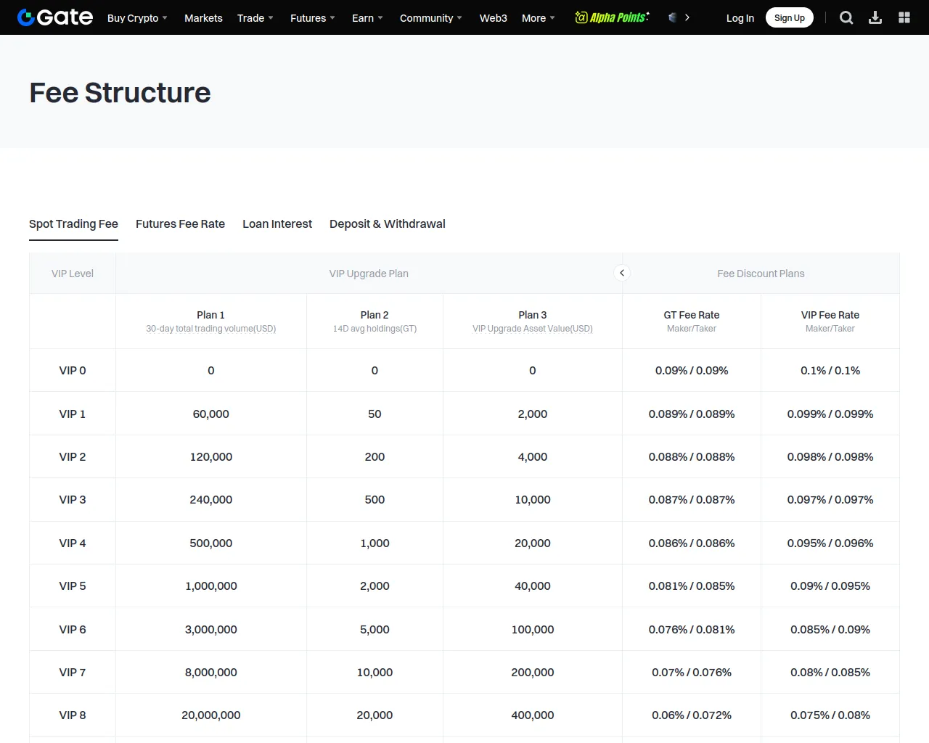
Task: Click the 500,000 trading volume cell
Action: [x=211, y=543]
